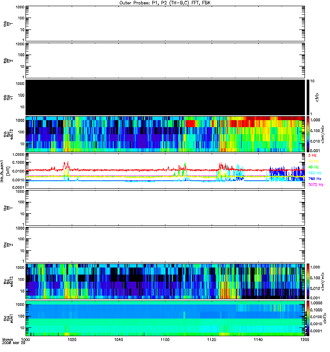Select the blue "768 Hz" legend entry
This screenshot has height=352, width=330.
(315, 179)
